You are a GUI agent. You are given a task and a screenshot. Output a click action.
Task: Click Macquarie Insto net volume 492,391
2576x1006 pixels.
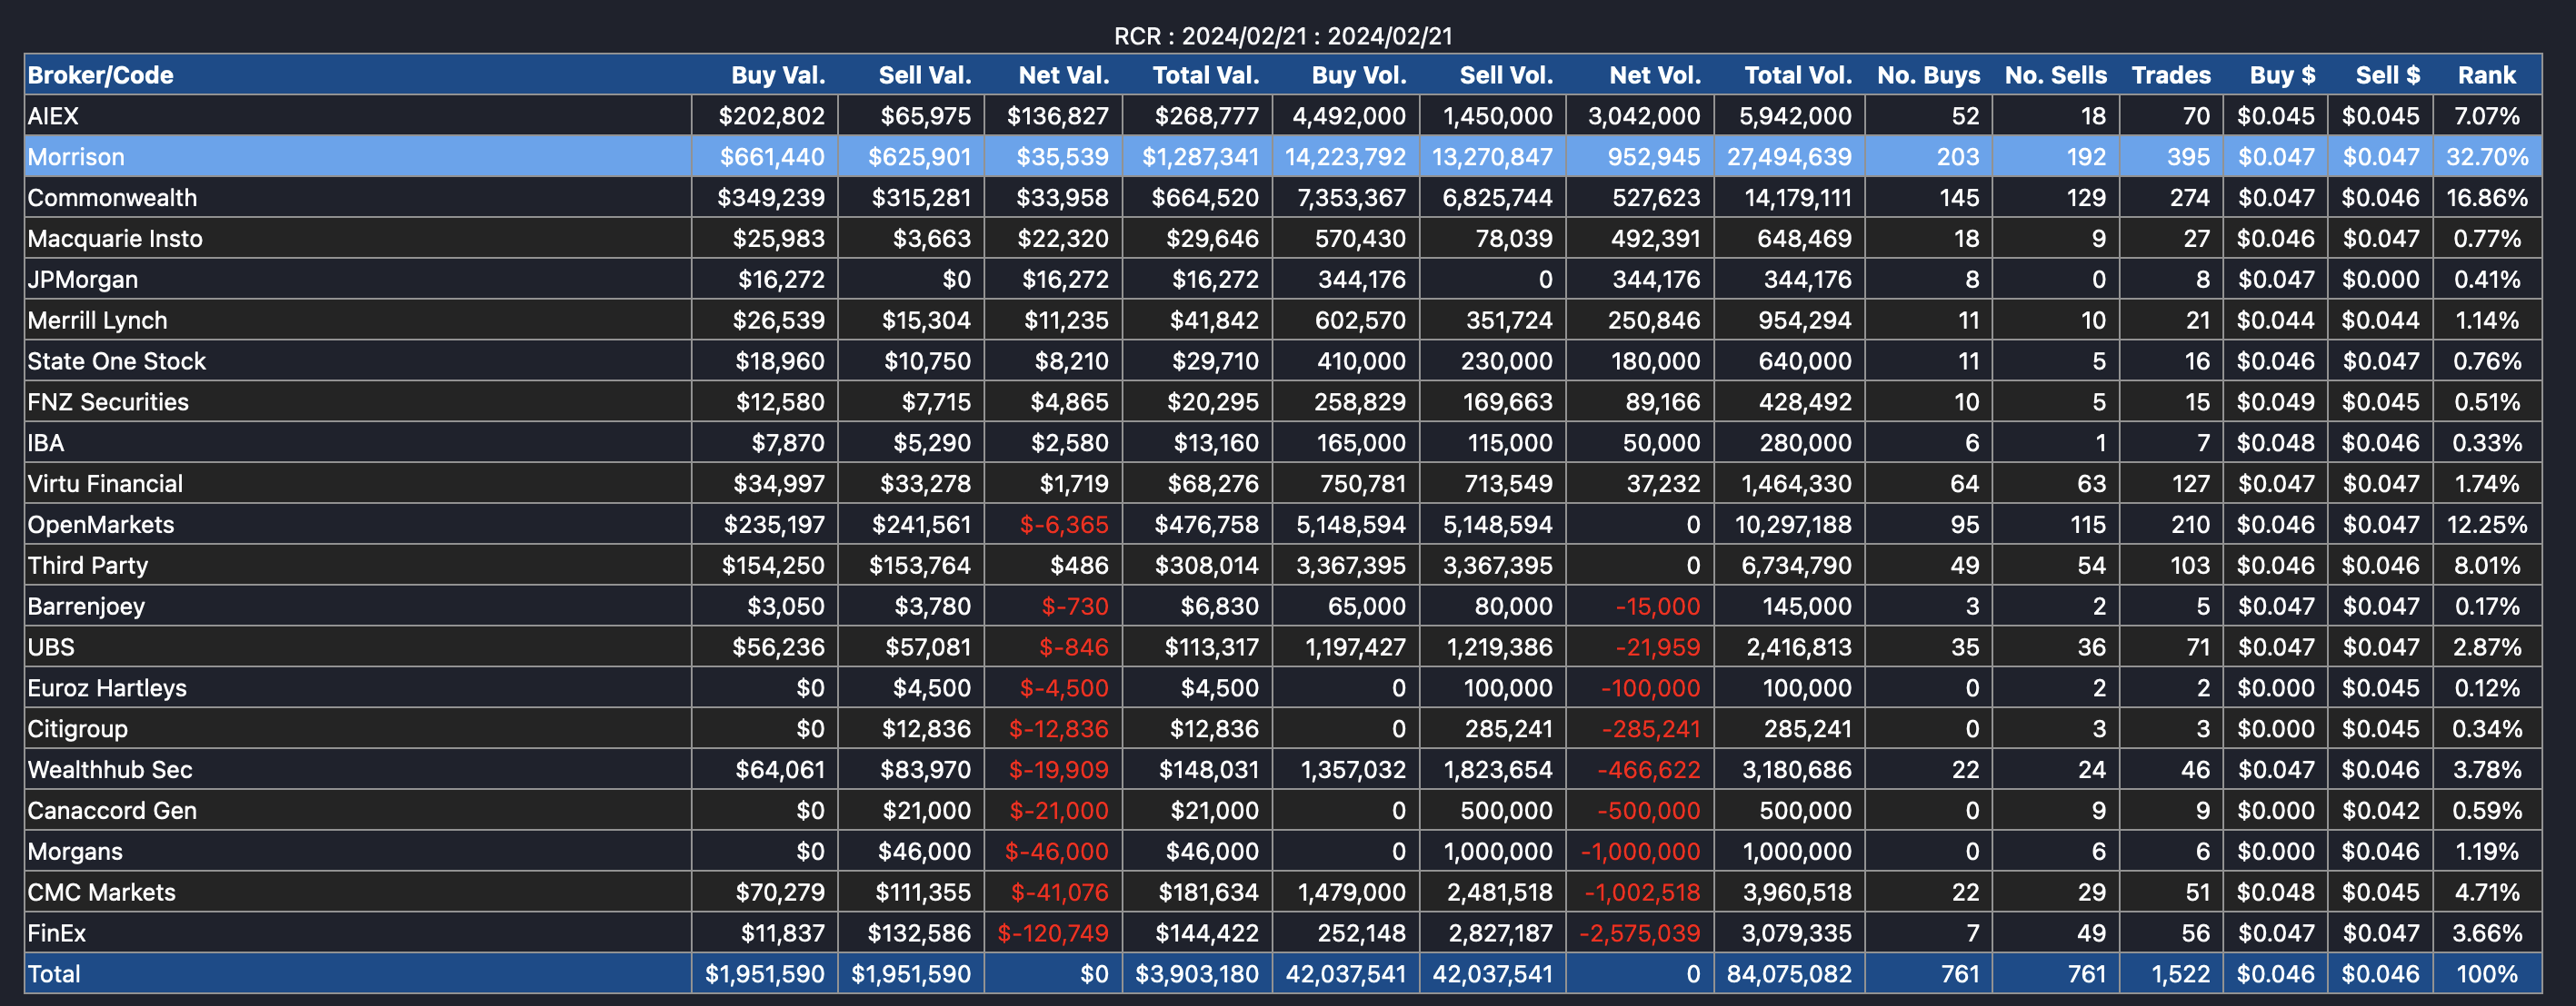(x=1656, y=239)
